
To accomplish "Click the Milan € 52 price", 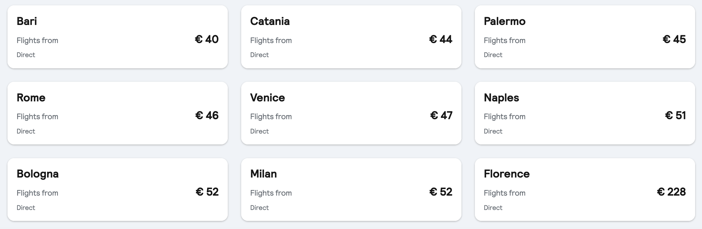I will click(x=441, y=192).
